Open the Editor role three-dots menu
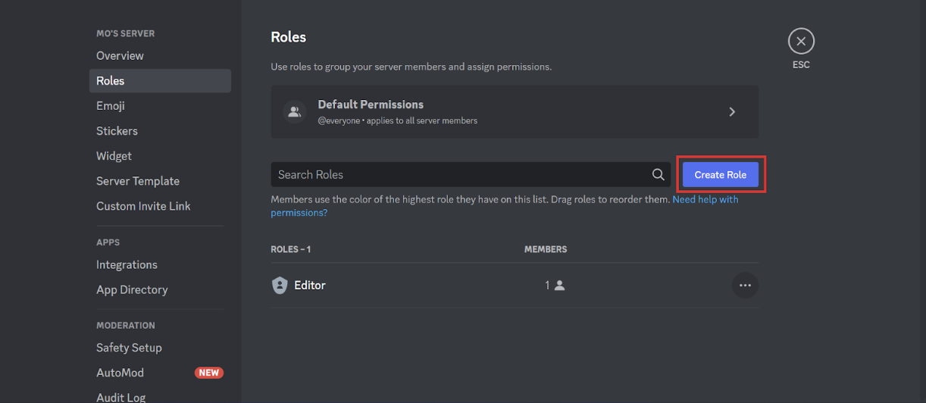926x403 pixels. click(745, 286)
